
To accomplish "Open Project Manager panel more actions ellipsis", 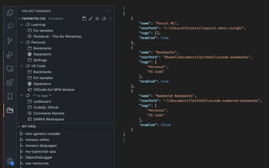I will [108, 11].
